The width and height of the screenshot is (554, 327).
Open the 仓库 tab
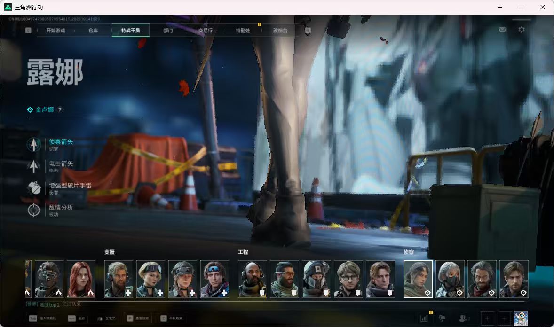(93, 31)
